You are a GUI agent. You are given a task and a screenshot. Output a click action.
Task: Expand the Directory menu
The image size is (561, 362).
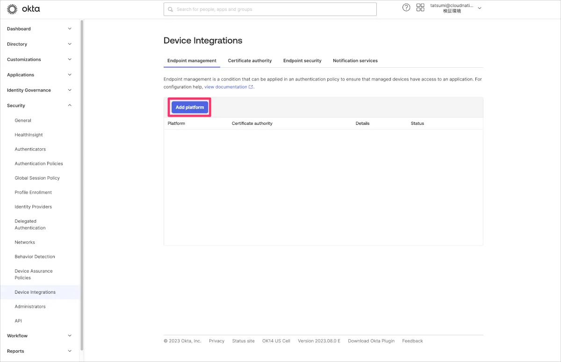coord(70,44)
